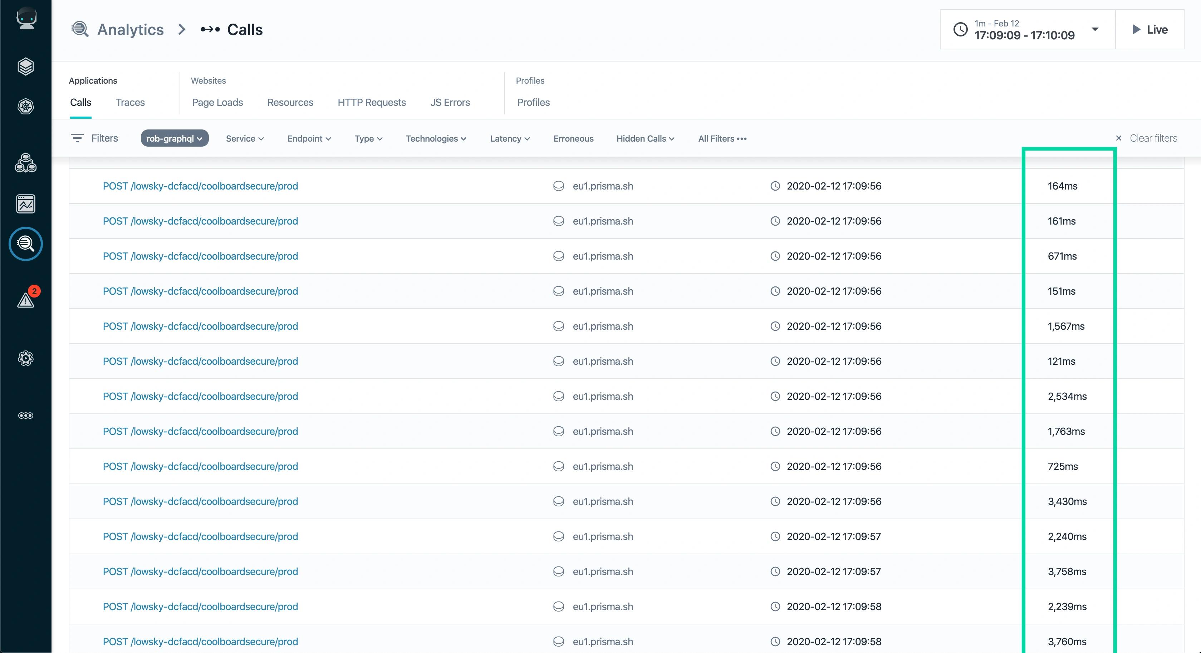The image size is (1201, 653).
Task: Click eu1.prisma.sh in the 161ms row
Action: point(603,221)
